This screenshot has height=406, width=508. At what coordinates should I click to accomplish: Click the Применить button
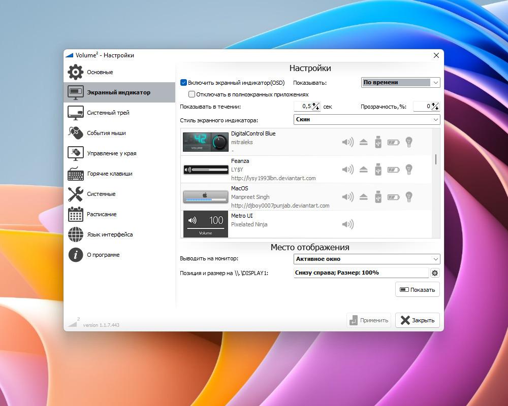pos(369,320)
